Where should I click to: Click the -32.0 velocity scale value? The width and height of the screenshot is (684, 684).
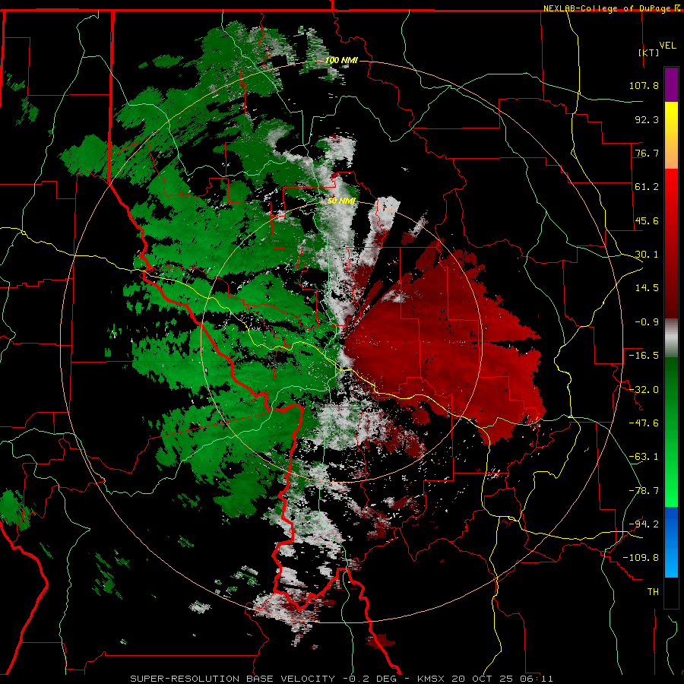(x=644, y=390)
